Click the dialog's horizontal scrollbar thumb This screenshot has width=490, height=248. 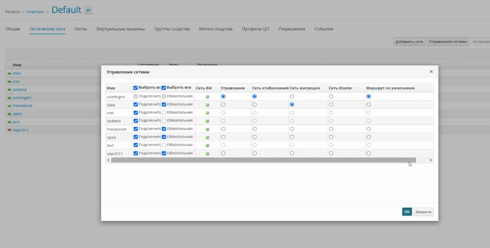click(x=263, y=160)
